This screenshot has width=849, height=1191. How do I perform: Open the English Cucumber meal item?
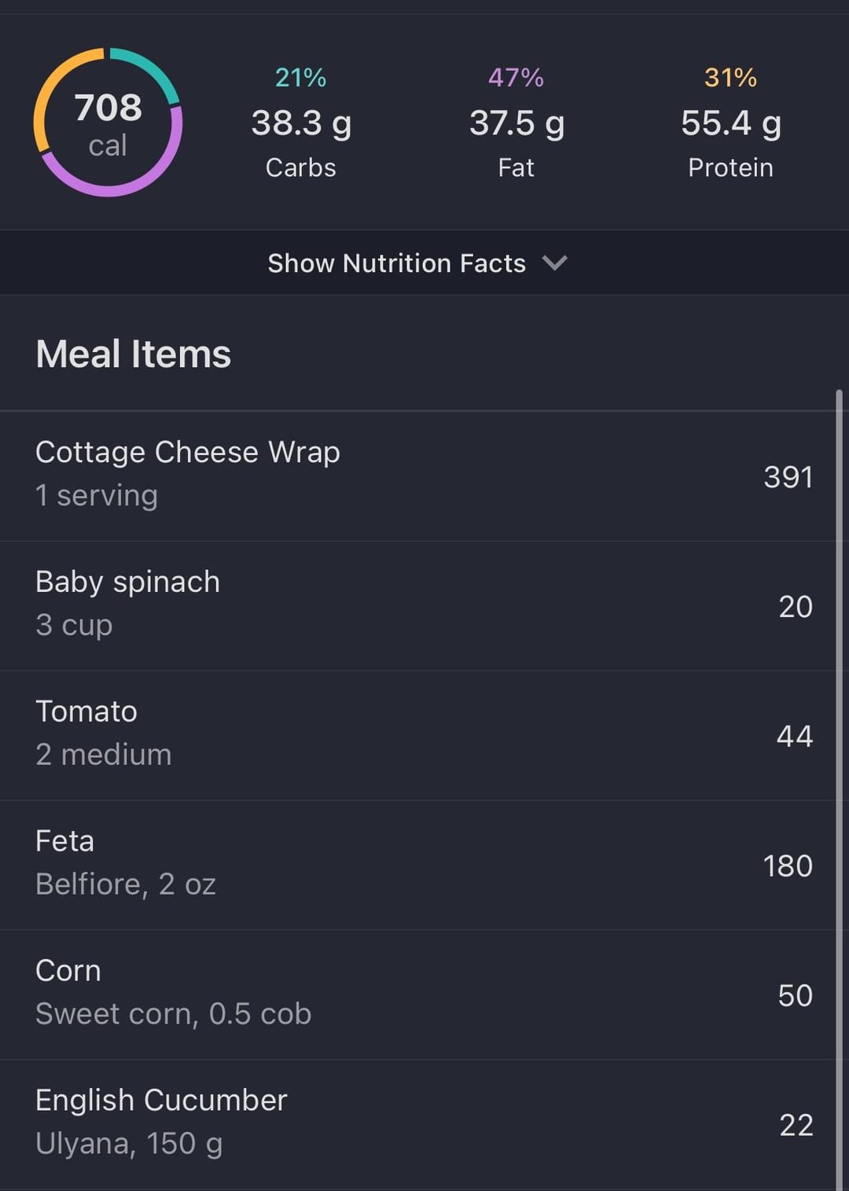161,1122
